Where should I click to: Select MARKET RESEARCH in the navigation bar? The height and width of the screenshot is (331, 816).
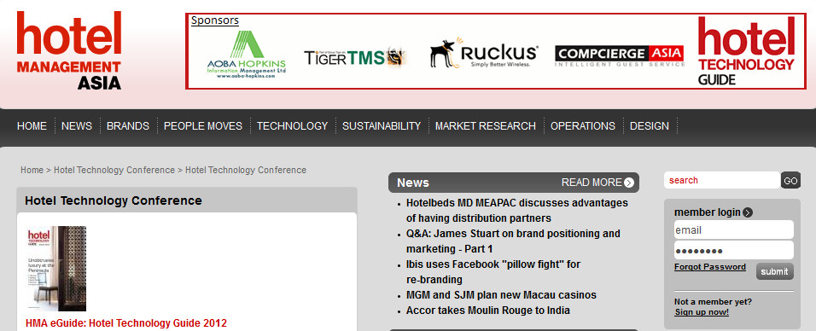[x=486, y=126]
